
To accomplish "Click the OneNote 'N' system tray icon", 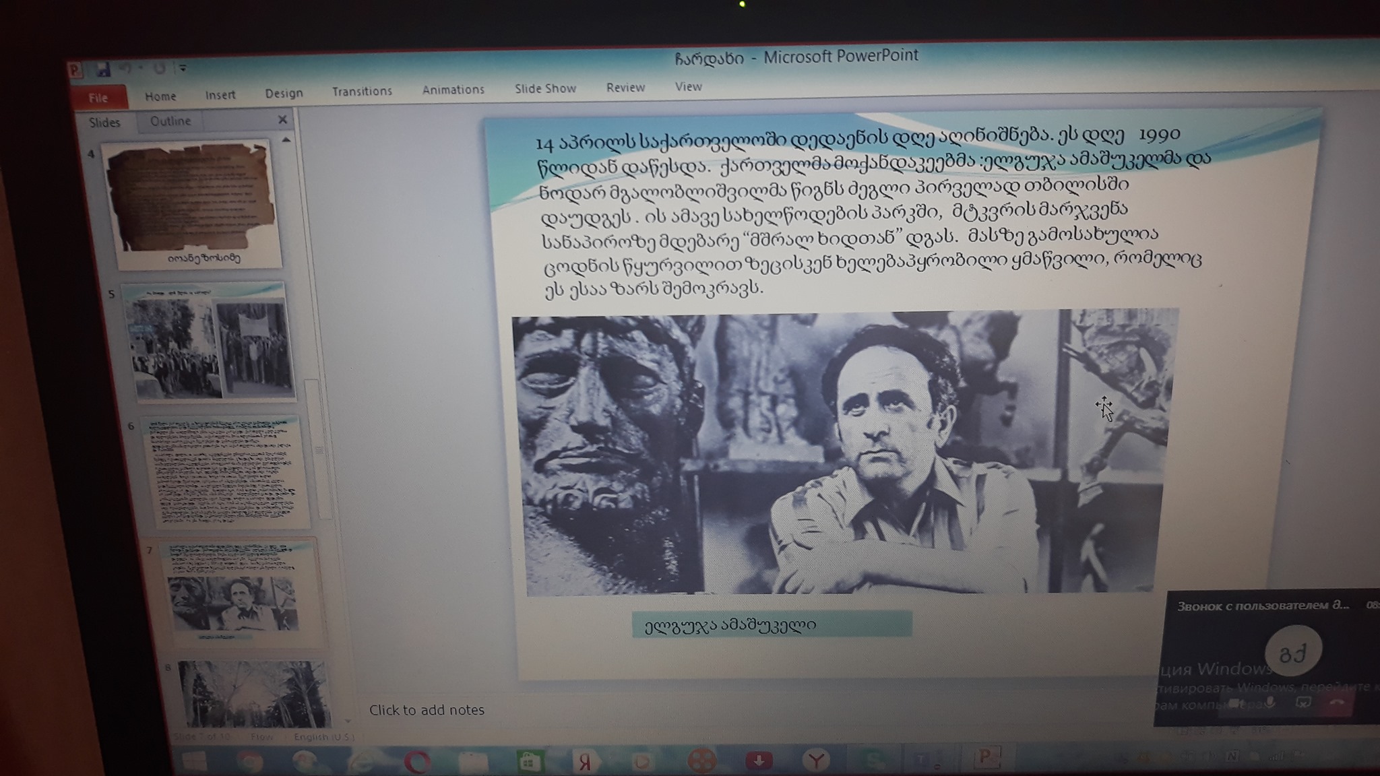I will pos(1232,756).
